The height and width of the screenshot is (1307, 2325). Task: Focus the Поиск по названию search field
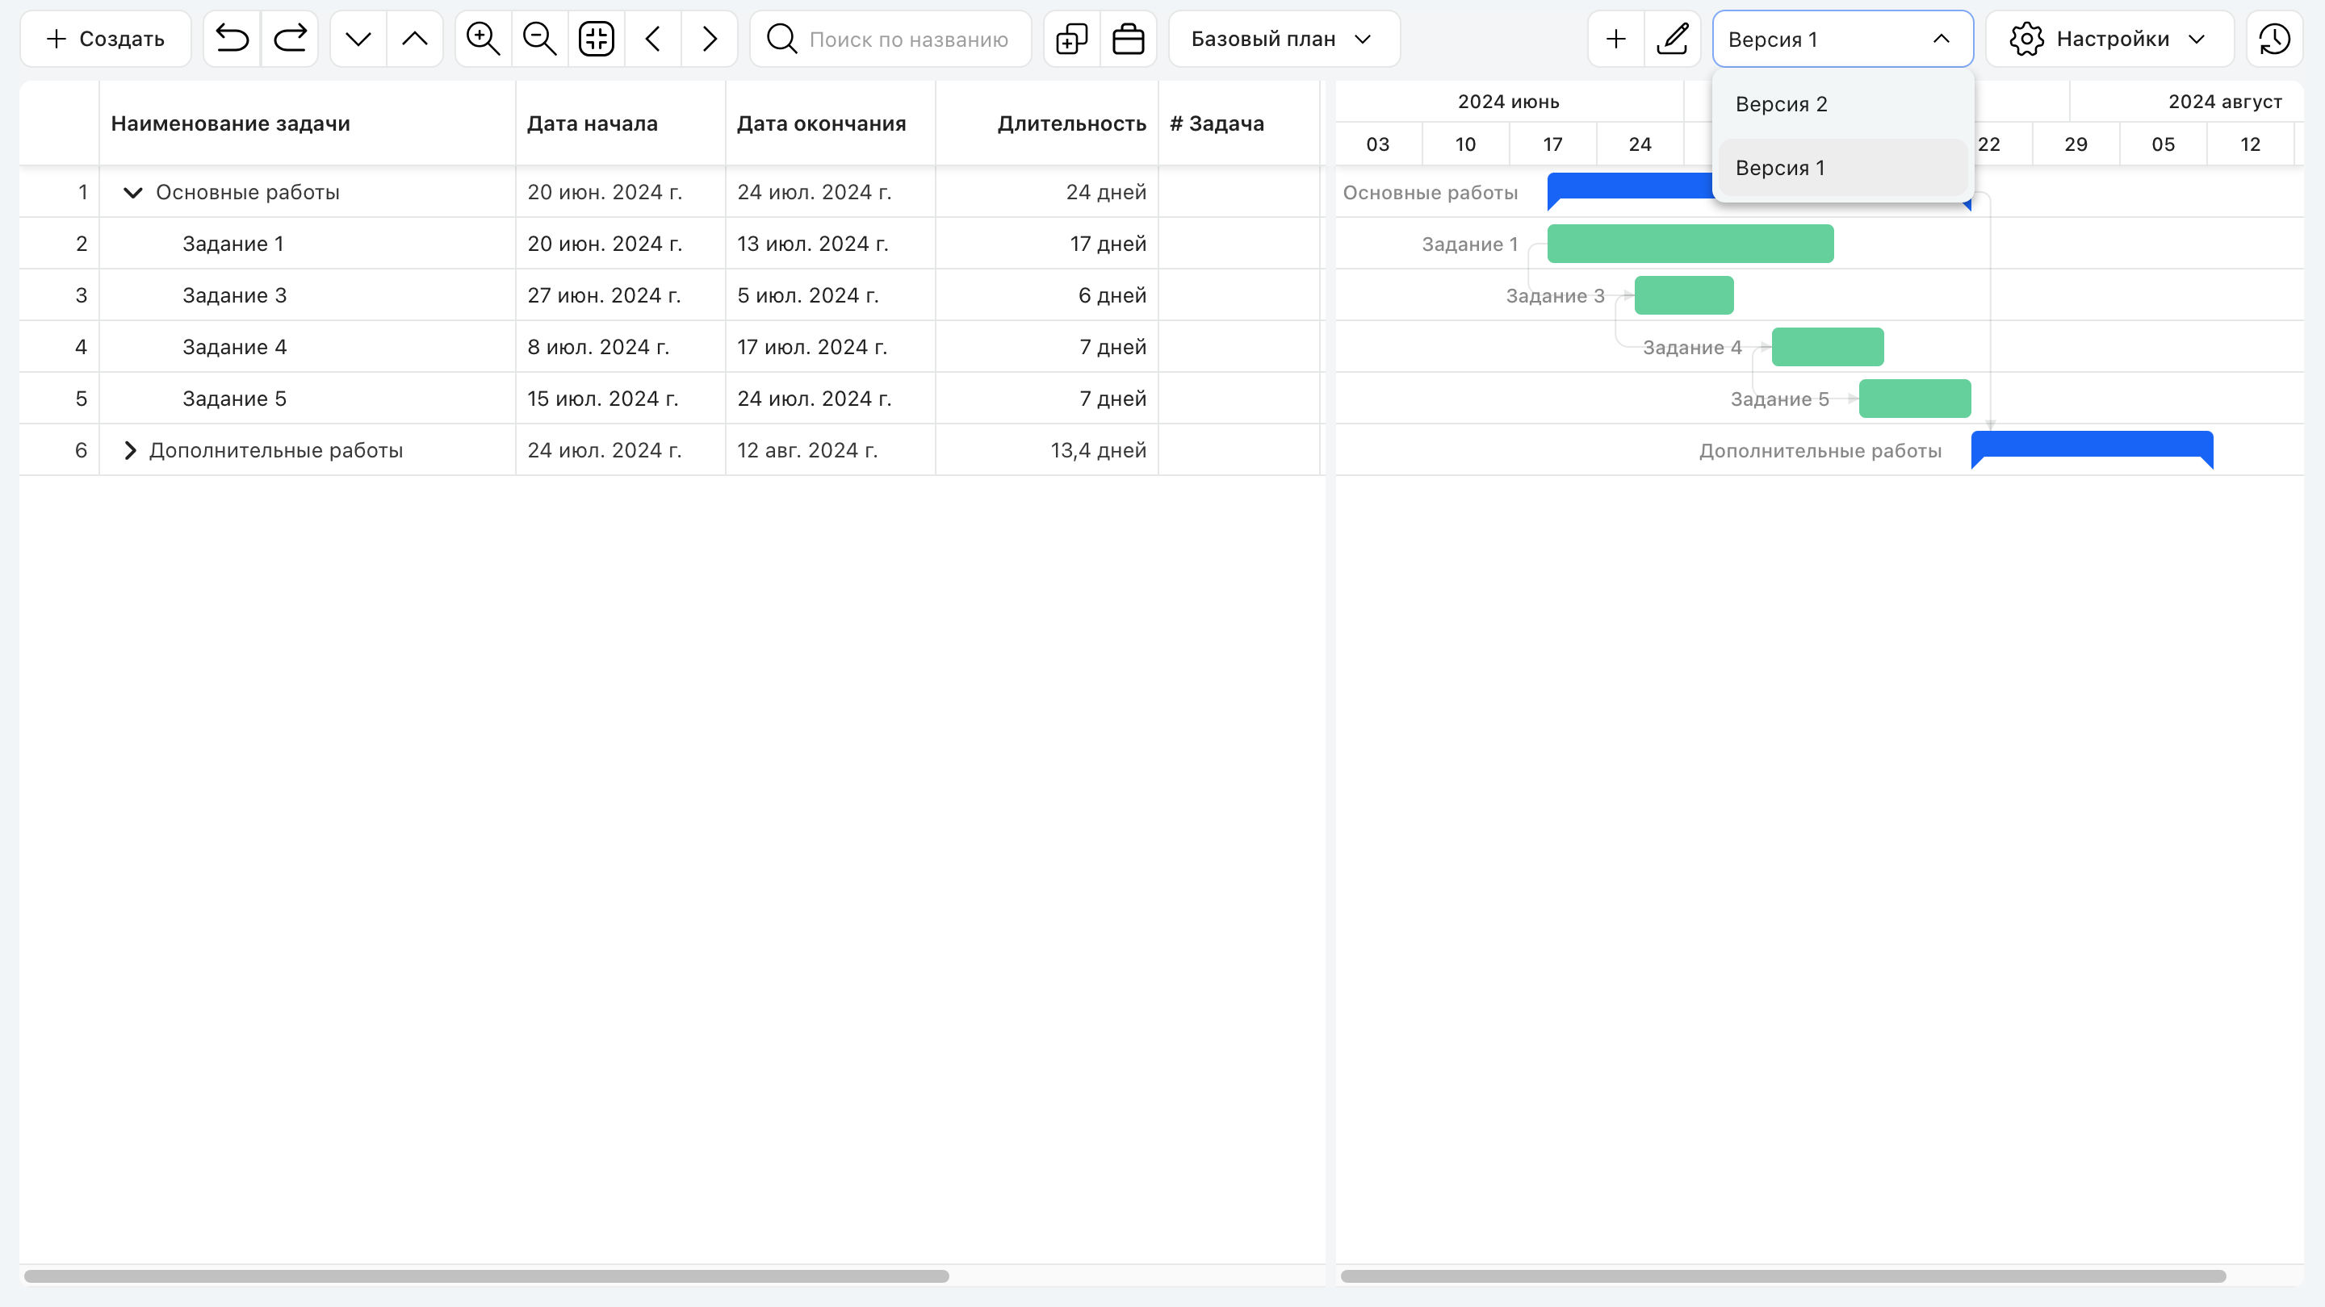click(890, 39)
